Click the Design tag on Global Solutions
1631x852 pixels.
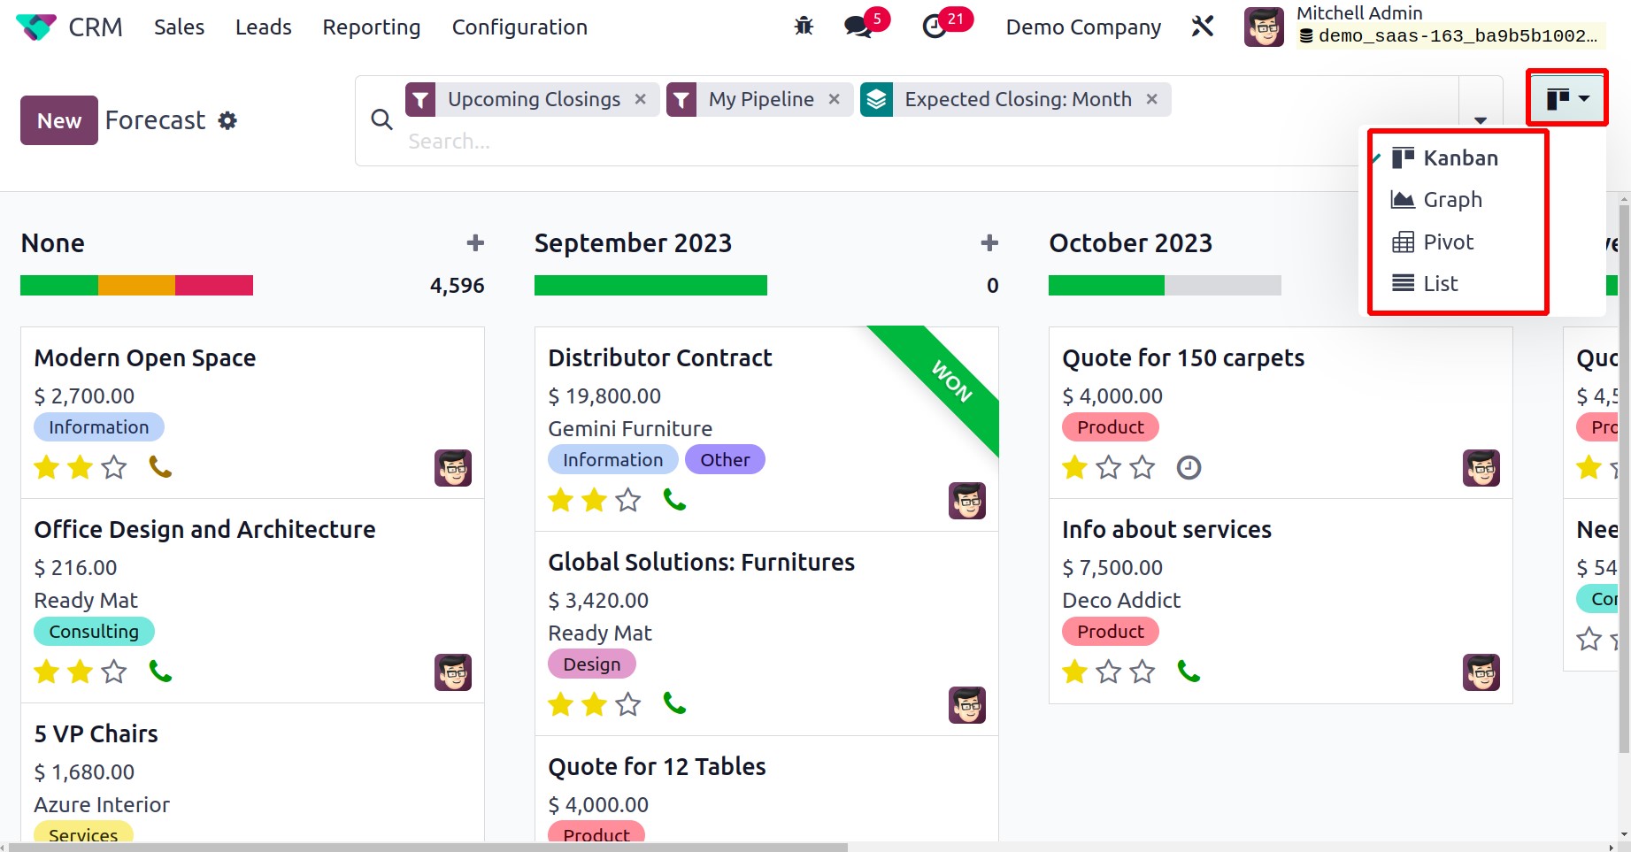(592, 664)
